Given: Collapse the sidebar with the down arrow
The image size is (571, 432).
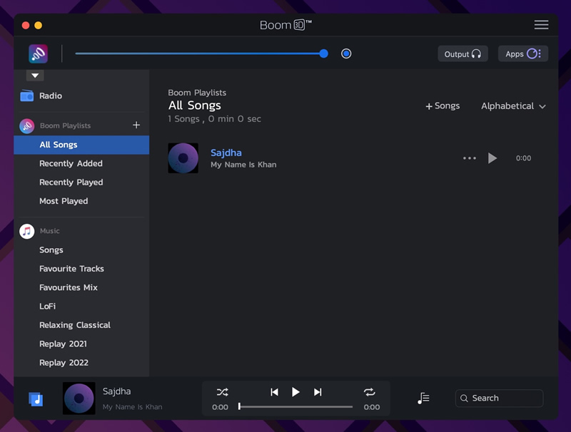Looking at the screenshot, I should point(35,76).
